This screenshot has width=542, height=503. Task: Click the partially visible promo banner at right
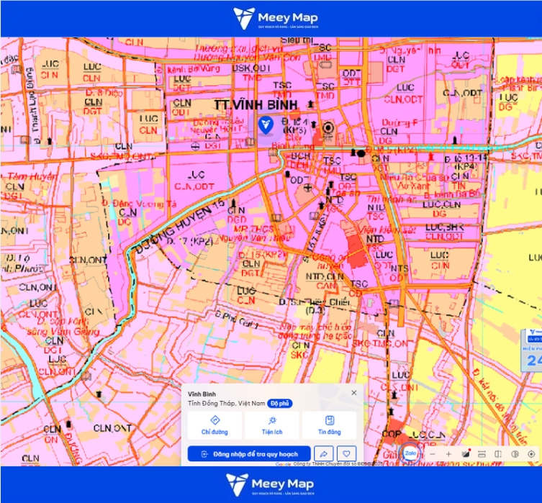[x=532, y=350]
